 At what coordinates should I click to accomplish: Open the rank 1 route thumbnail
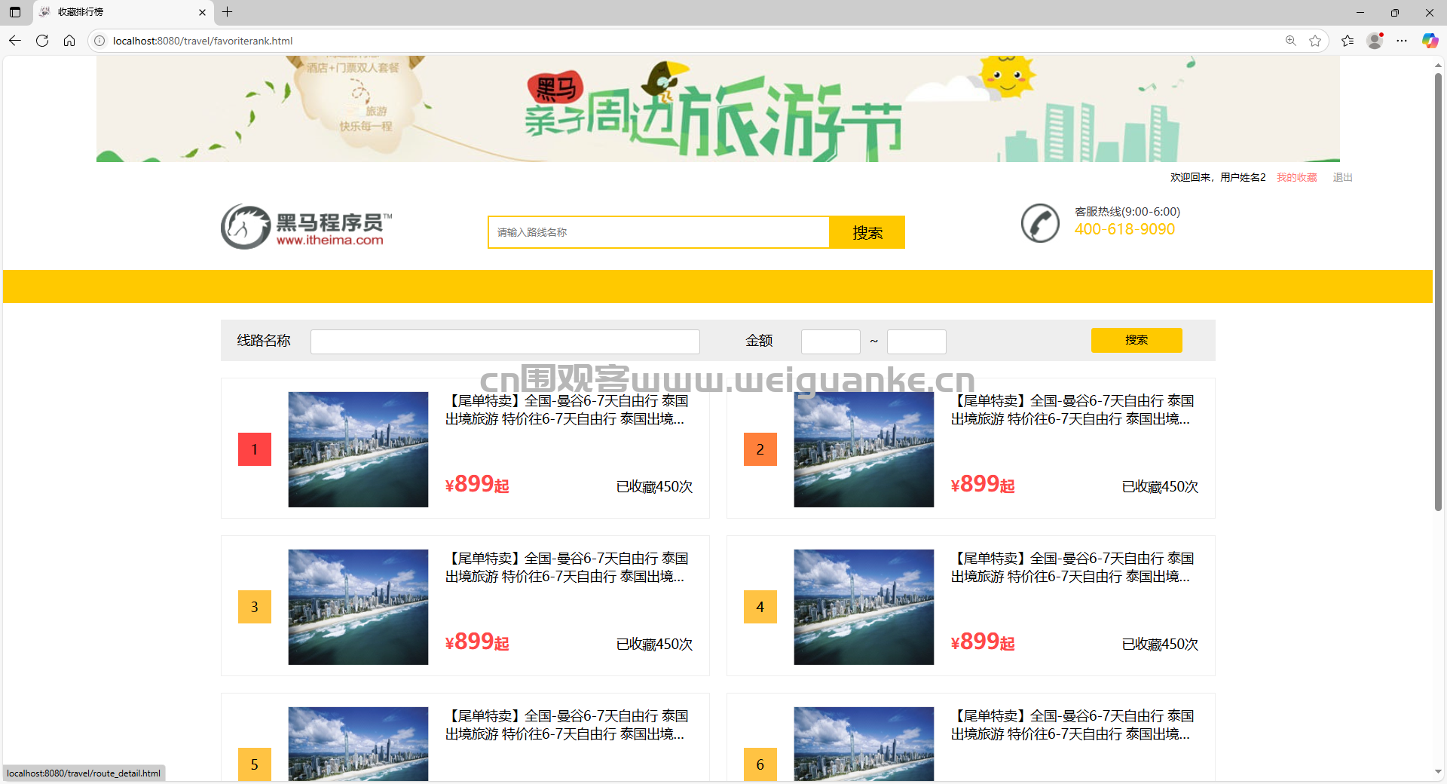click(358, 449)
